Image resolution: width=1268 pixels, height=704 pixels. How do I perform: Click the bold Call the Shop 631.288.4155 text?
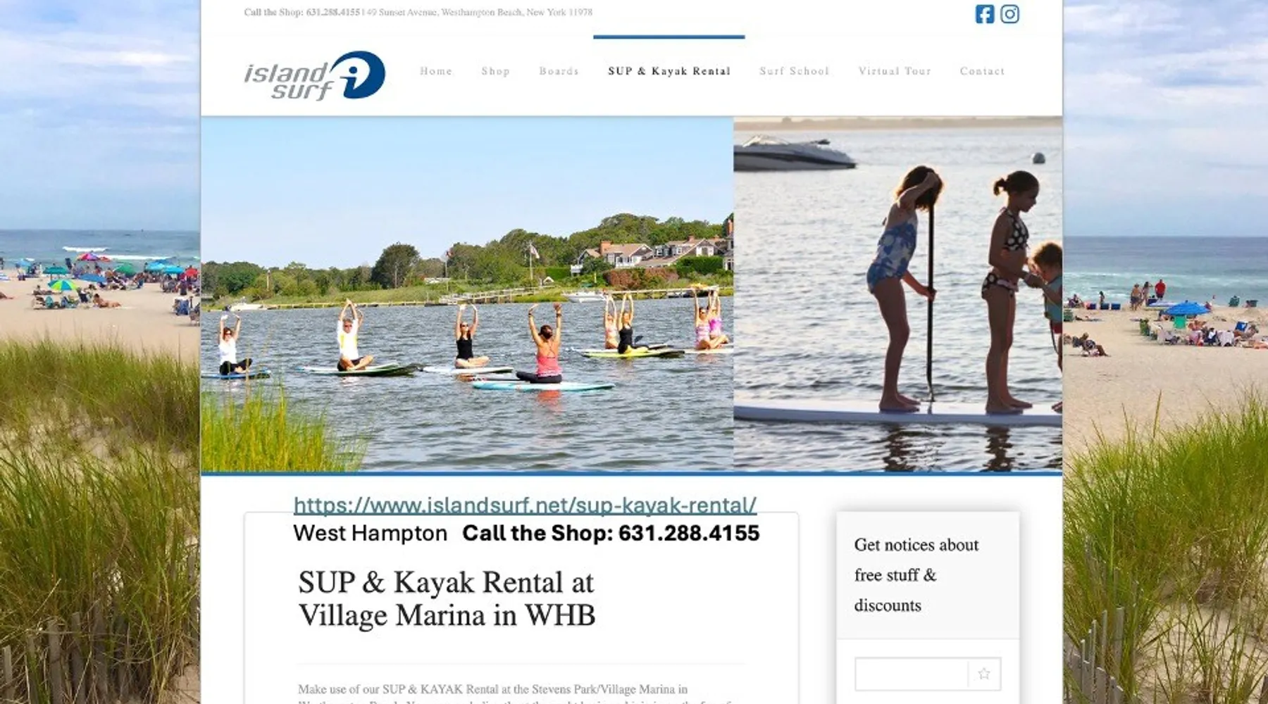pyautogui.click(x=611, y=533)
